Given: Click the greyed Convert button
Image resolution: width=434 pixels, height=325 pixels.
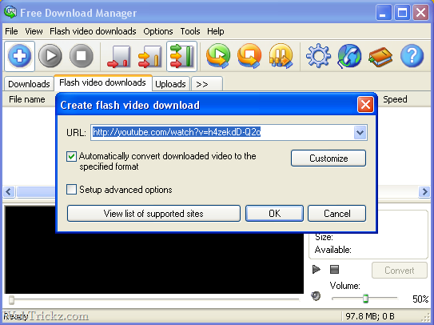Looking at the screenshot, I should pyautogui.click(x=400, y=270).
